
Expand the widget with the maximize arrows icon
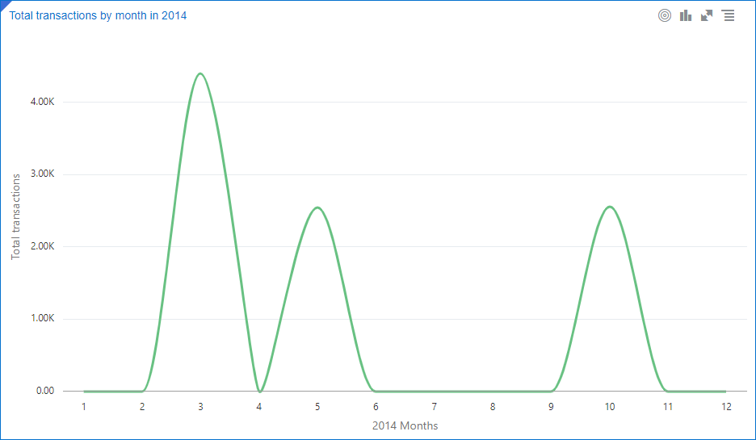(707, 15)
